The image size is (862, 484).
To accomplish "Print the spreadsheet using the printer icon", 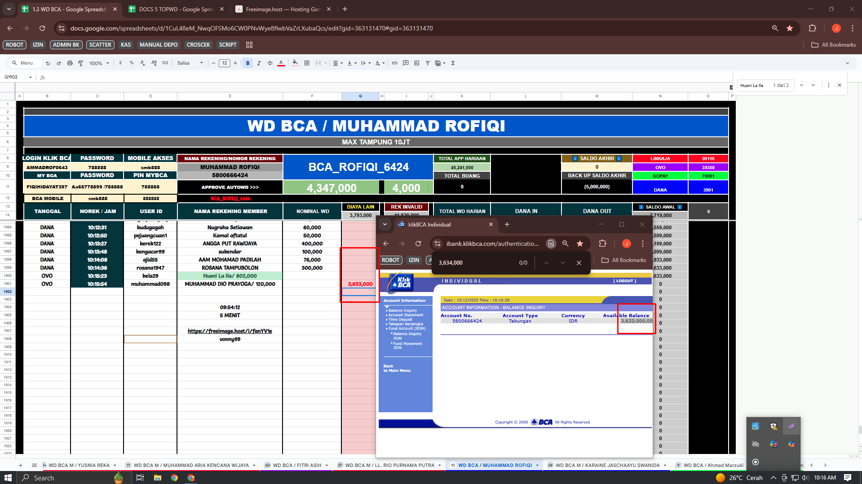I will coord(70,63).
